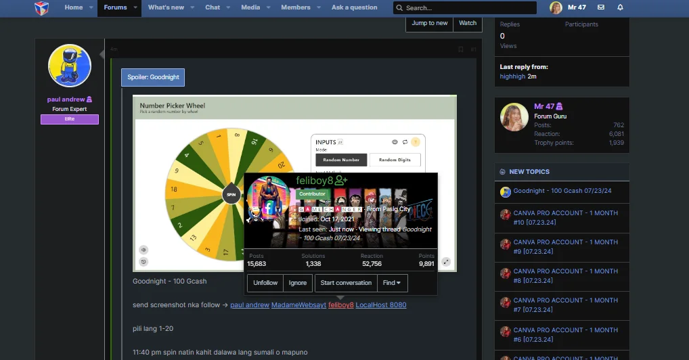The image size is (689, 360).
Task: Click Mr 47 name in sidebar
Action: [544, 106]
